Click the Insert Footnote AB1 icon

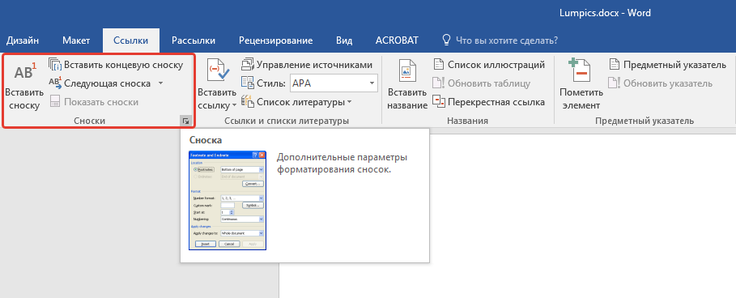(x=24, y=72)
